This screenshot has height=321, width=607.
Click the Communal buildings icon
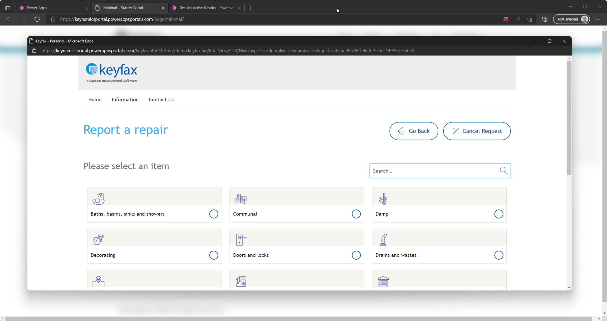coord(241,199)
